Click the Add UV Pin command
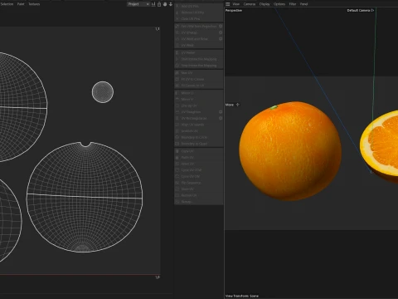 click(x=198, y=6)
